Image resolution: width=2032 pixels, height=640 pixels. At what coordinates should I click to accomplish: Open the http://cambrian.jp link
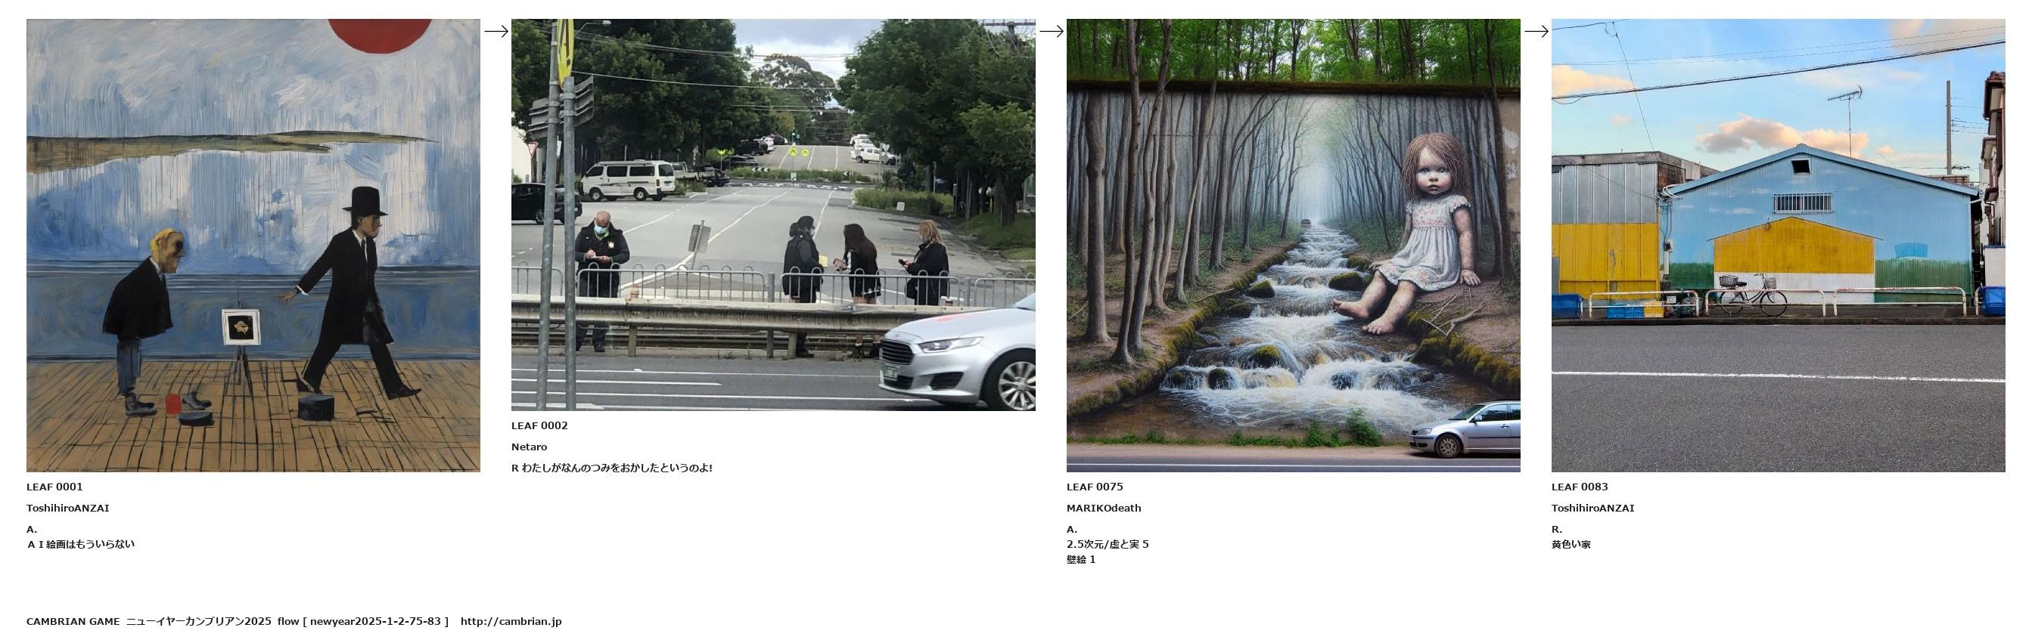511,622
